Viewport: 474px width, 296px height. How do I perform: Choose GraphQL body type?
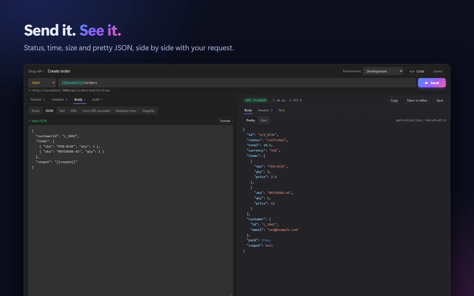(x=148, y=111)
